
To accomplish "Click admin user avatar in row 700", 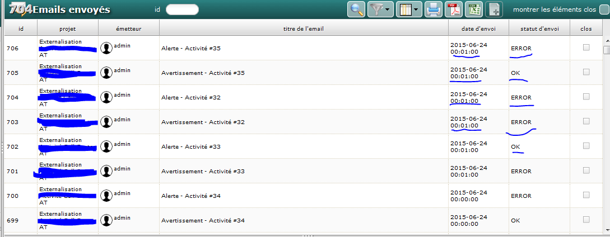I will [x=106, y=196].
